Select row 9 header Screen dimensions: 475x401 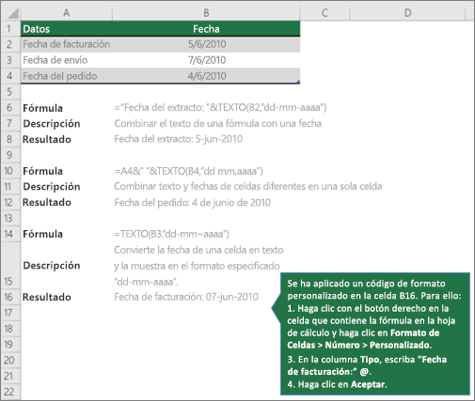[9, 155]
